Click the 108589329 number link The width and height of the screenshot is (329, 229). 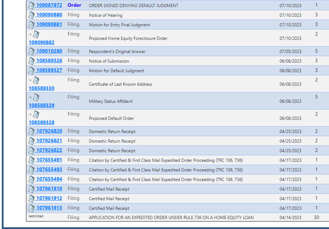point(42,106)
